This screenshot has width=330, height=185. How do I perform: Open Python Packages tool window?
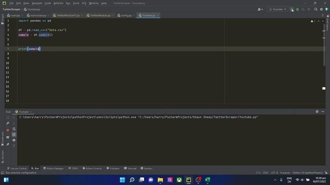pos(53,169)
